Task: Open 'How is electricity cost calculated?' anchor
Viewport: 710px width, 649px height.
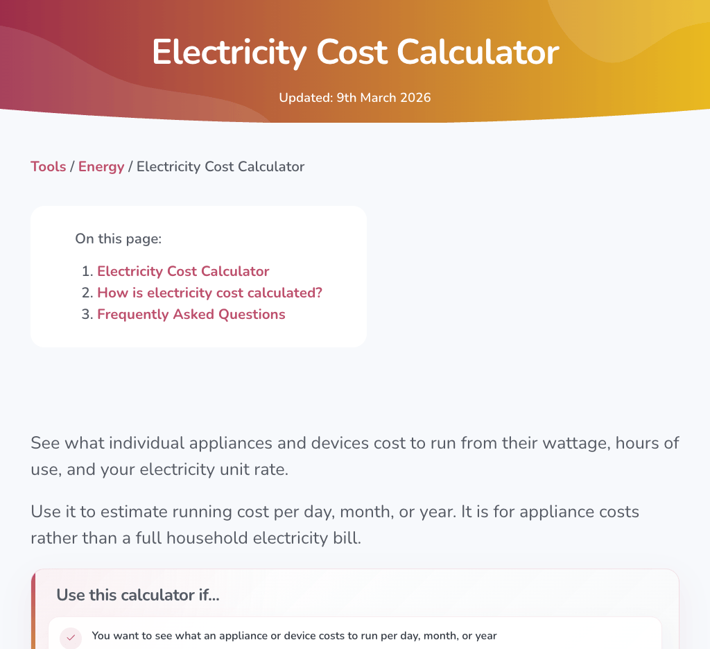Action: 209,293
